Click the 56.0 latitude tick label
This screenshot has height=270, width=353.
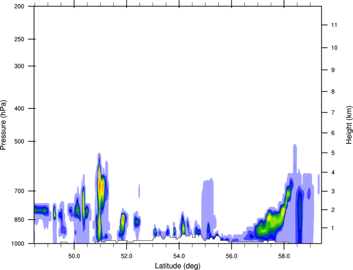coord(232,256)
